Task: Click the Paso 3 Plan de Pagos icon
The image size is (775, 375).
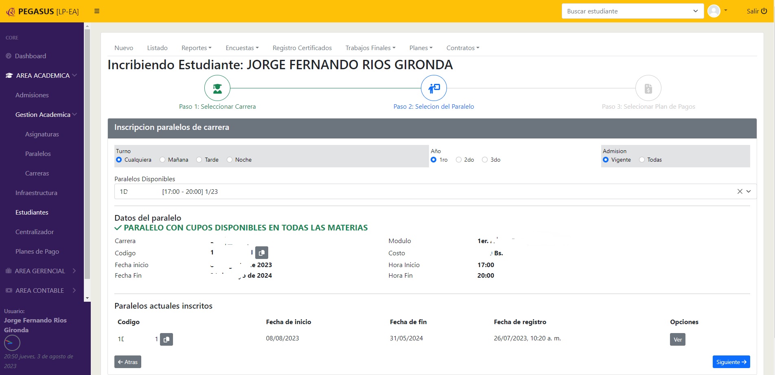Action: pyautogui.click(x=648, y=88)
